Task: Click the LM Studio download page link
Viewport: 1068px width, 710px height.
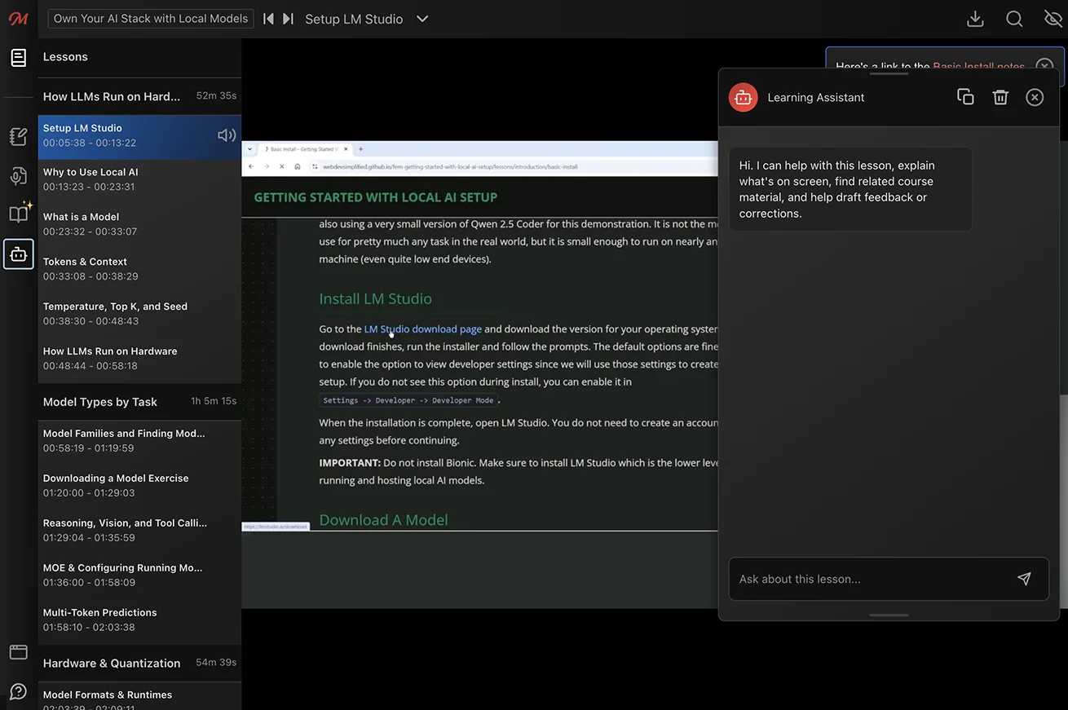Action: tap(422, 329)
